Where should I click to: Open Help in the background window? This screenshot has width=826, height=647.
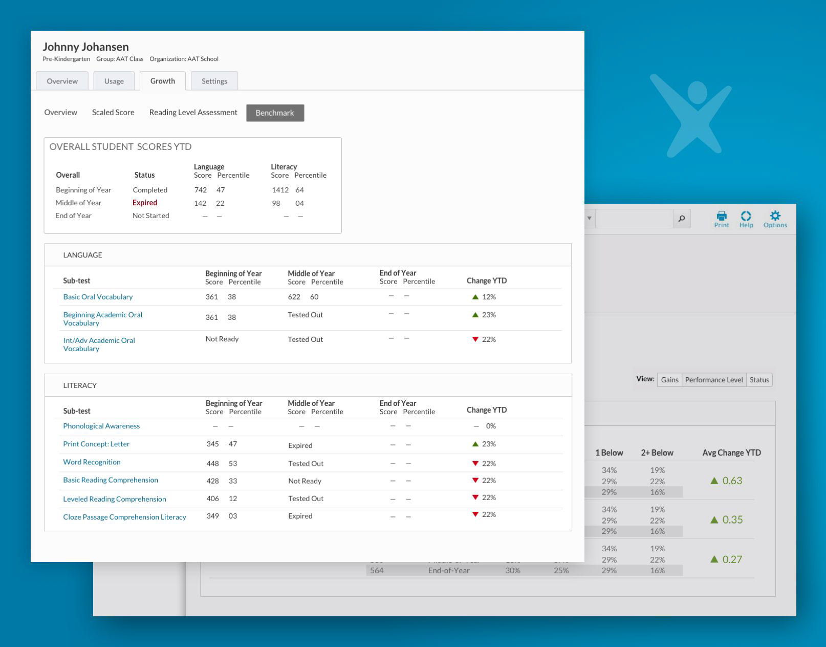(746, 219)
